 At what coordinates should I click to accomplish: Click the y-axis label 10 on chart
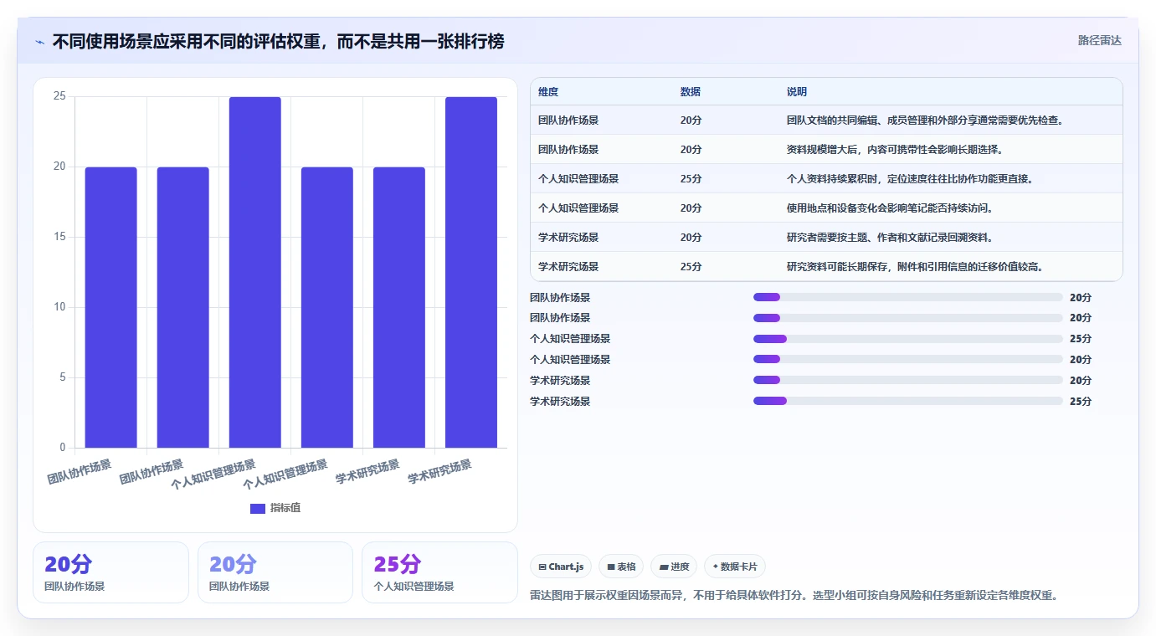59,307
